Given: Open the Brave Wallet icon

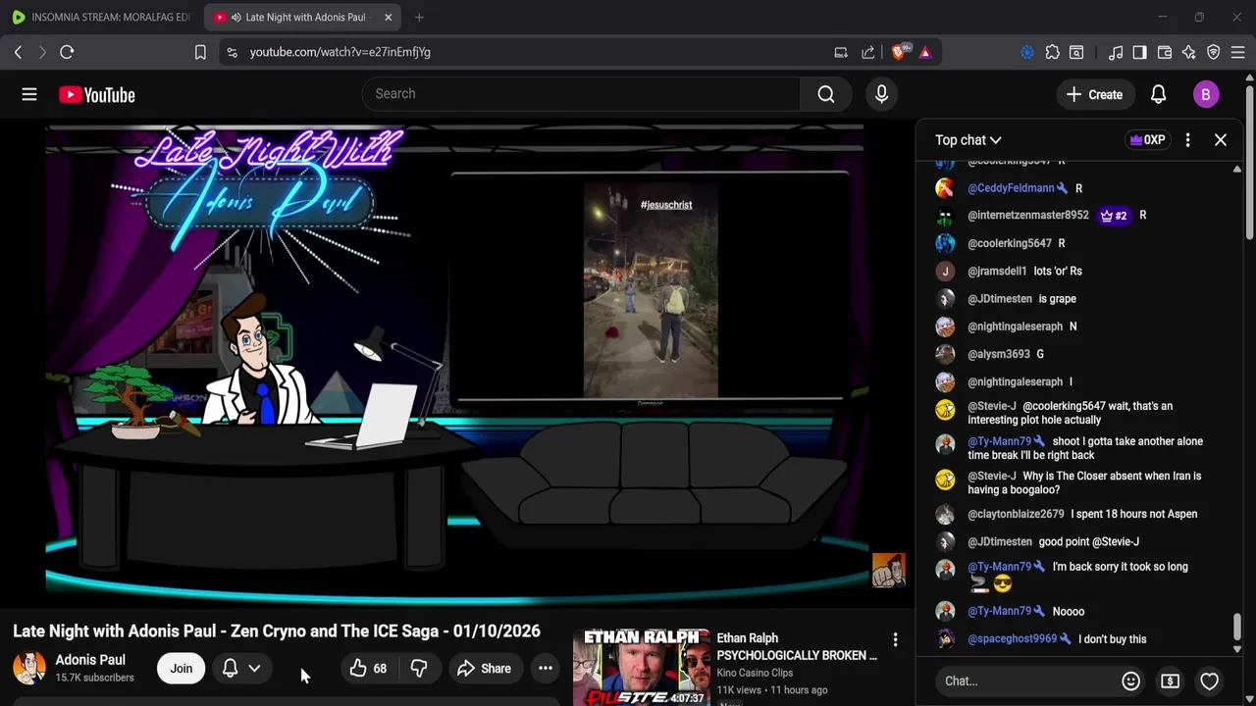Looking at the screenshot, I should tap(1165, 52).
